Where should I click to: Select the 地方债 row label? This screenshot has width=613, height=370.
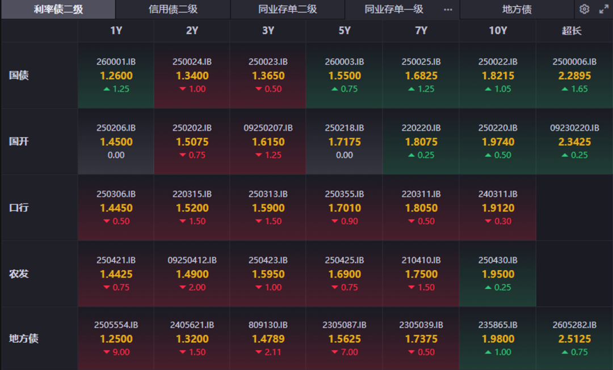click(23, 338)
